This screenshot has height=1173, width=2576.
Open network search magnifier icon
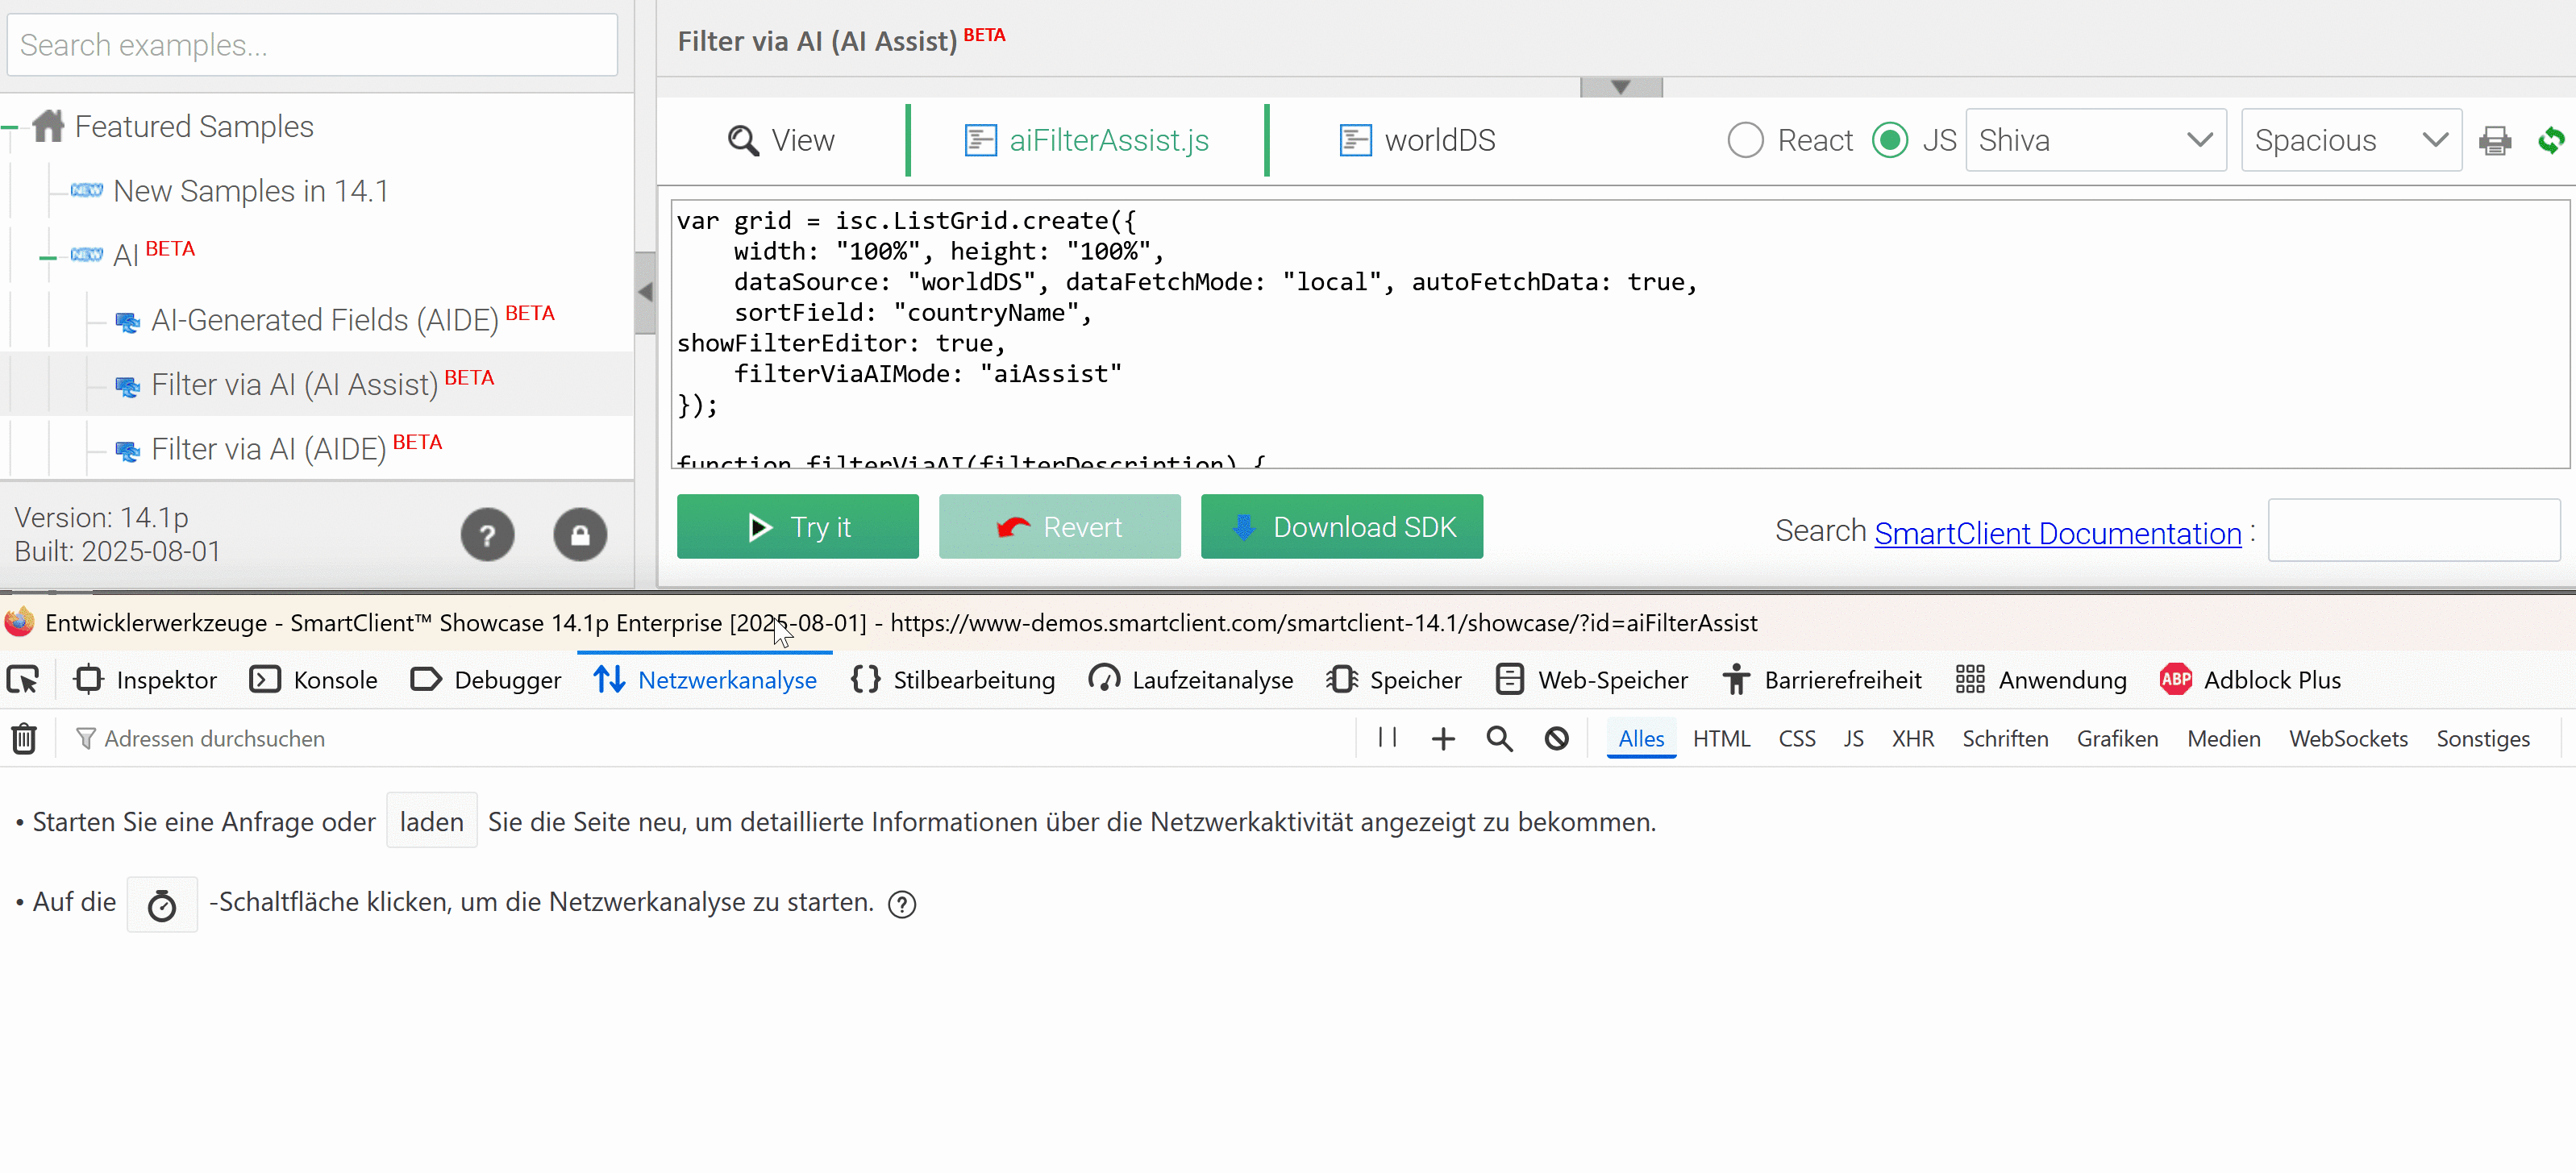point(1499,739)
